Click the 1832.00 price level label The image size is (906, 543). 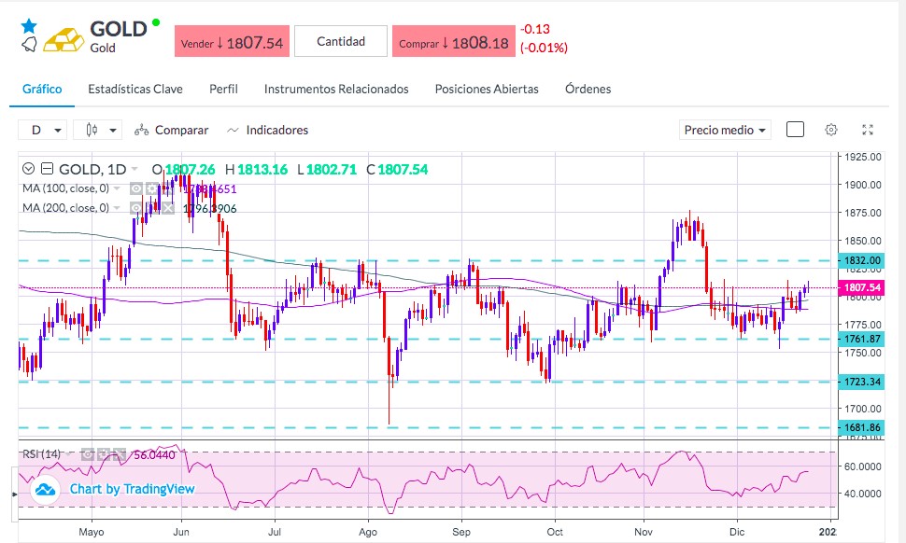click(x=861, y=260)
